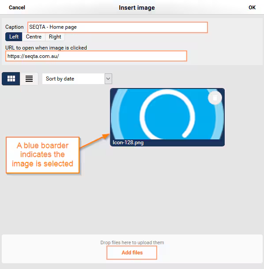This screenshot has width=264, height=269.
Task: Expand sort options via chevron arrow
Action: (108, 79)
